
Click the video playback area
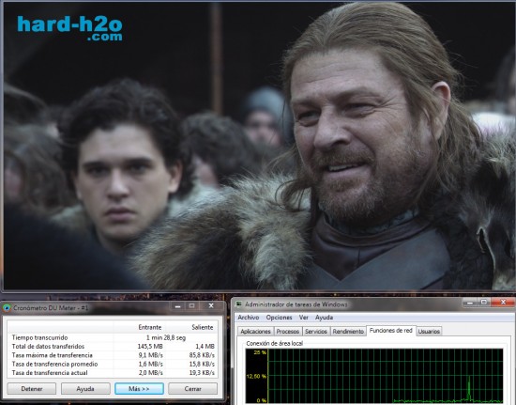point(259,146)
